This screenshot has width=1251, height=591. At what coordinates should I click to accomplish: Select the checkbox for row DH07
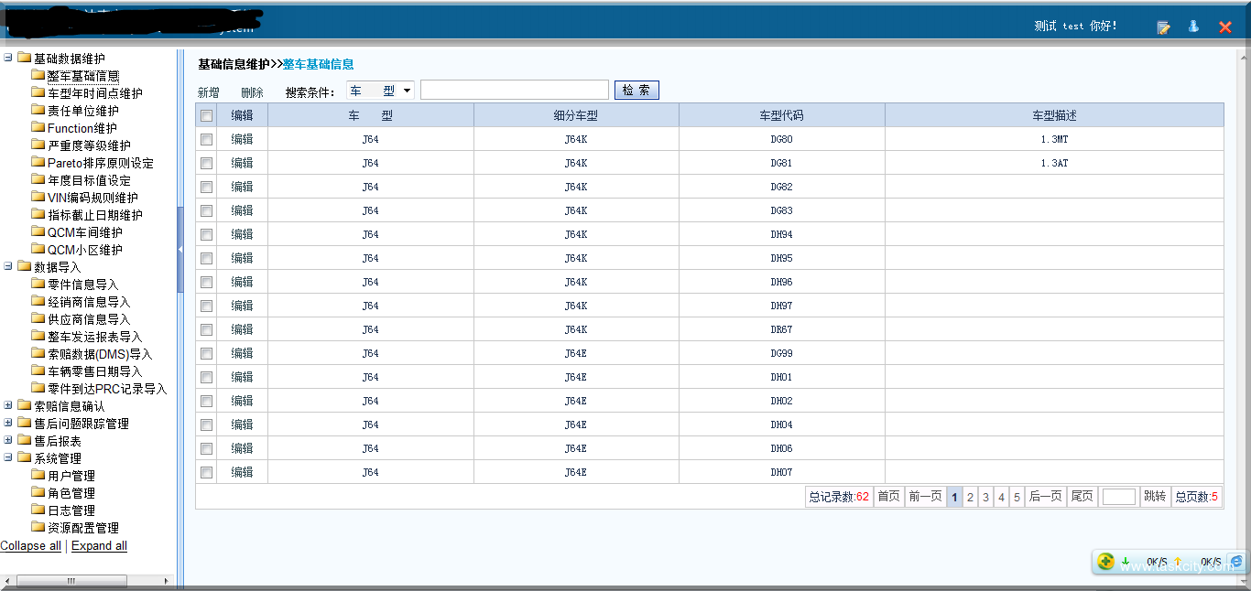[x=207, y=472]
